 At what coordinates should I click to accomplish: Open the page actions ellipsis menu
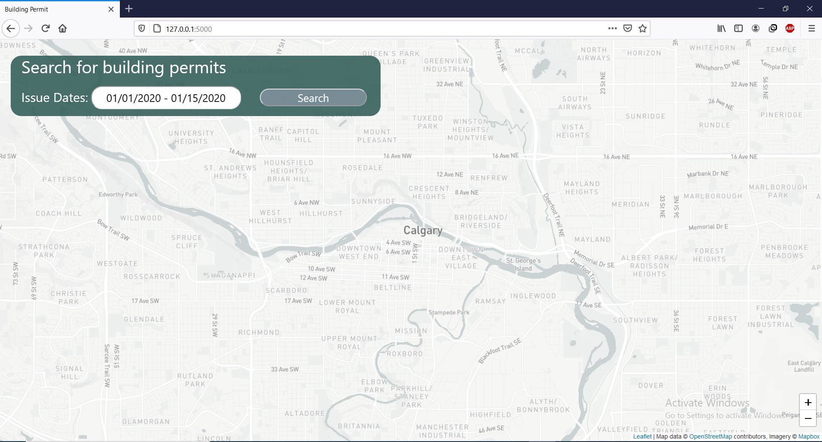click(x=612, y=28)
